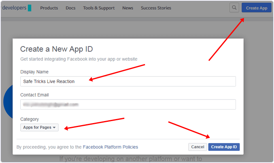The width and height of the screenshot is (274, 163).
Task: Click the 'Get started integrating Facebook' subtitle
Action: [79, 59]
